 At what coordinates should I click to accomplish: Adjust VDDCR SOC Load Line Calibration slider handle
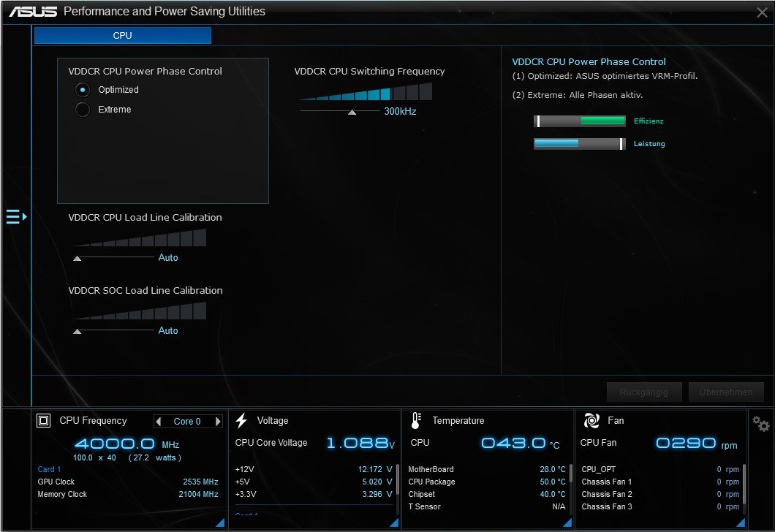point(77,332)
